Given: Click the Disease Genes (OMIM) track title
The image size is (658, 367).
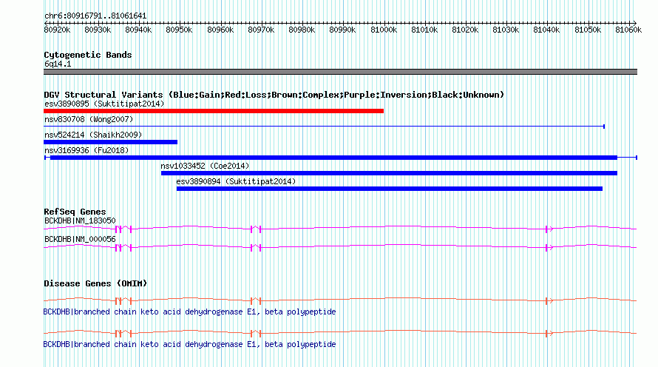Looking at the screenshot, I should (x=95, y=283).
